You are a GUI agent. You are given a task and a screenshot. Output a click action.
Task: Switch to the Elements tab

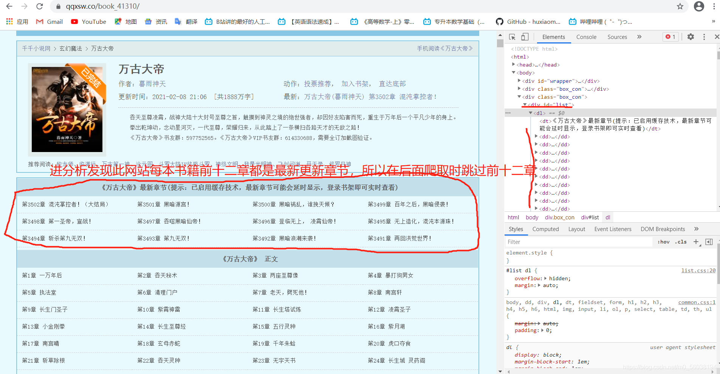click(553, 37)
